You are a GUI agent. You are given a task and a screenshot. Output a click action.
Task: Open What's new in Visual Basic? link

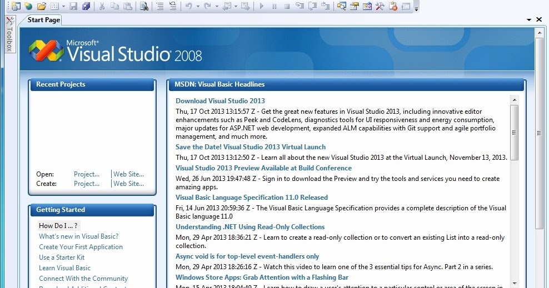pyautogui.click(x=79, y=236)
